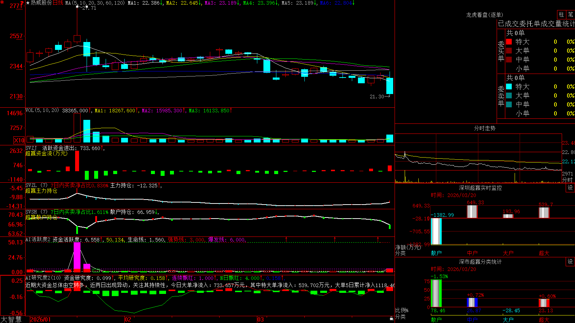This screenshot has width=575, height=323.
Task: Click the star favorite icon before 热威股份
Action: click(28, 3)
